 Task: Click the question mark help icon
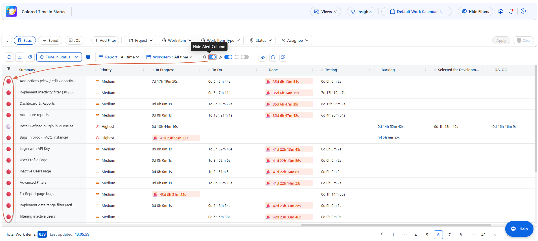point(523,11)
